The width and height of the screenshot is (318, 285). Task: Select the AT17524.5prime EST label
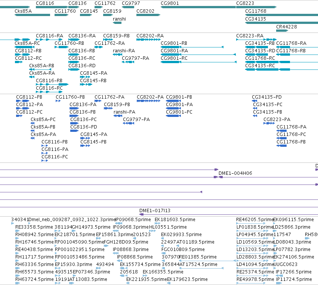[198, 265]
